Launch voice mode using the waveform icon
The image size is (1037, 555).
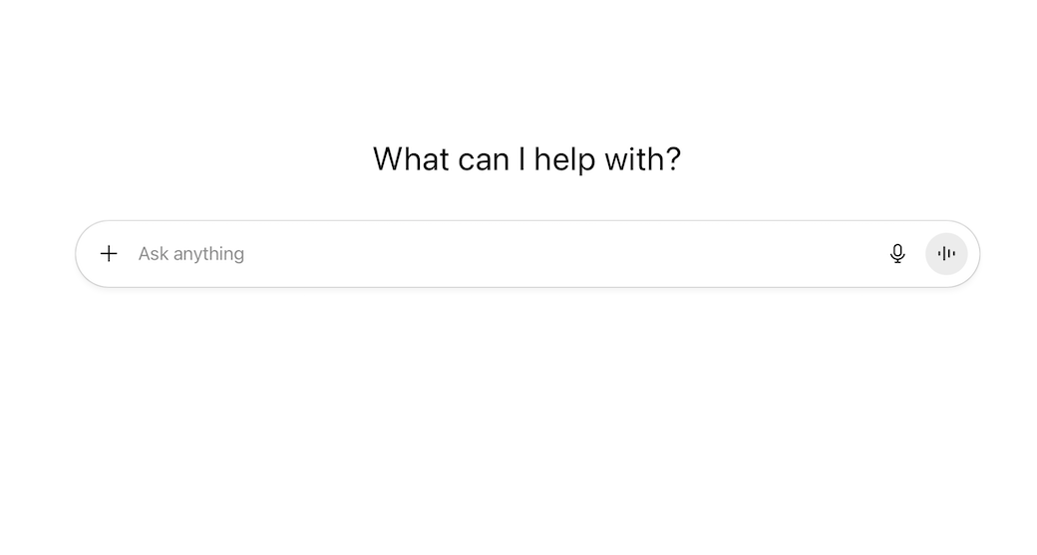[946, 254]
